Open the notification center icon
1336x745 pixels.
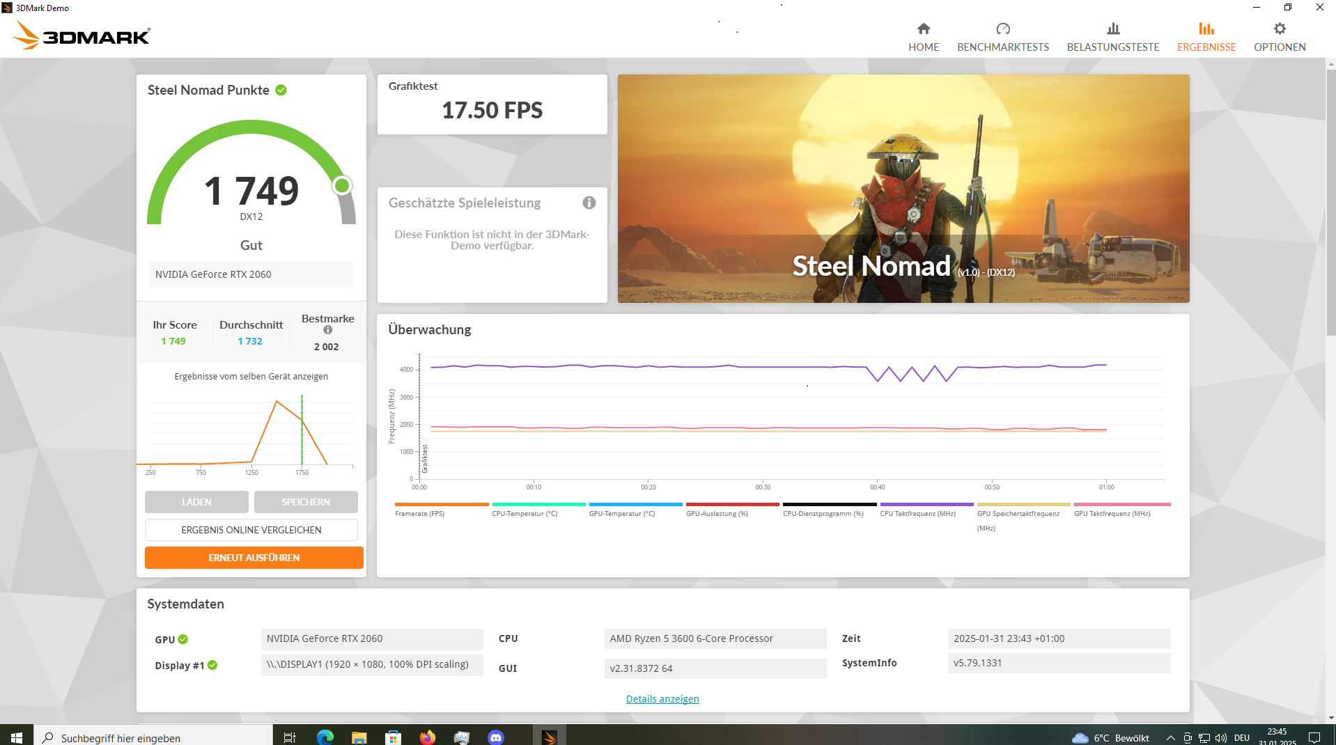[x=1314, y=737]
